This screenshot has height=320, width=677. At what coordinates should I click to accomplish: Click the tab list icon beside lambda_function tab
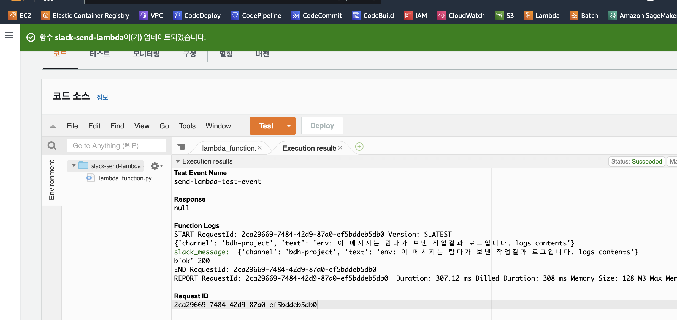181,147
